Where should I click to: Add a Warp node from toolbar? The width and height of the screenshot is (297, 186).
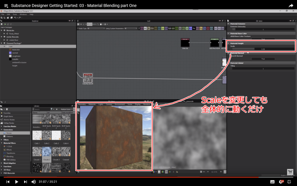(x=211, y=29)
